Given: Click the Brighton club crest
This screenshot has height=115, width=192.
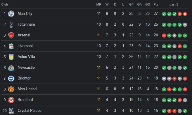Looking at the screenshot, I should [11, 78].
